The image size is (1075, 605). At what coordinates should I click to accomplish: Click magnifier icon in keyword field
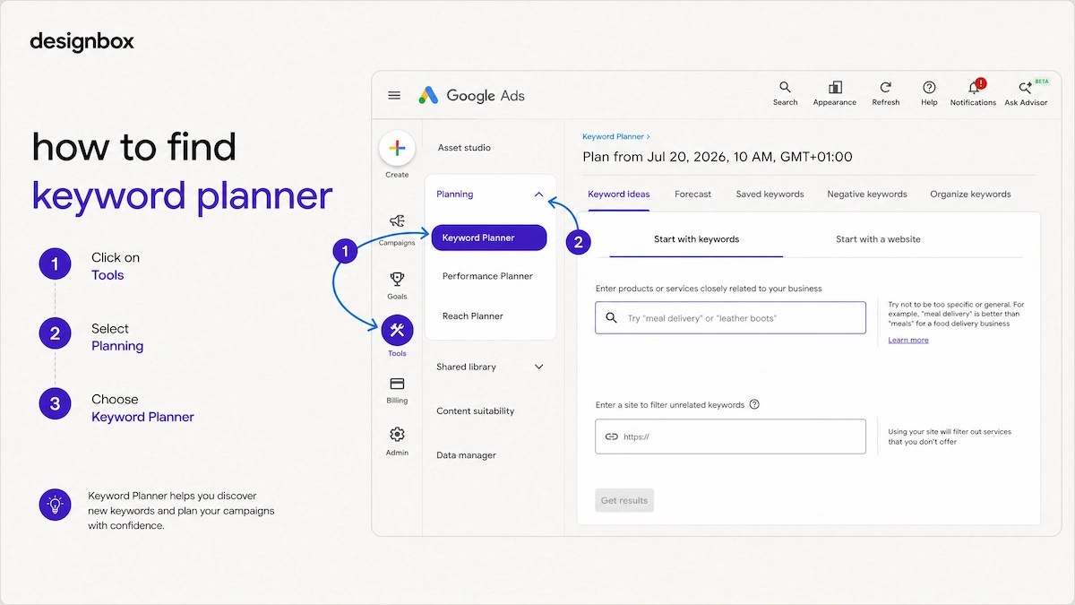pyautogui.click(x=612, y=317)
